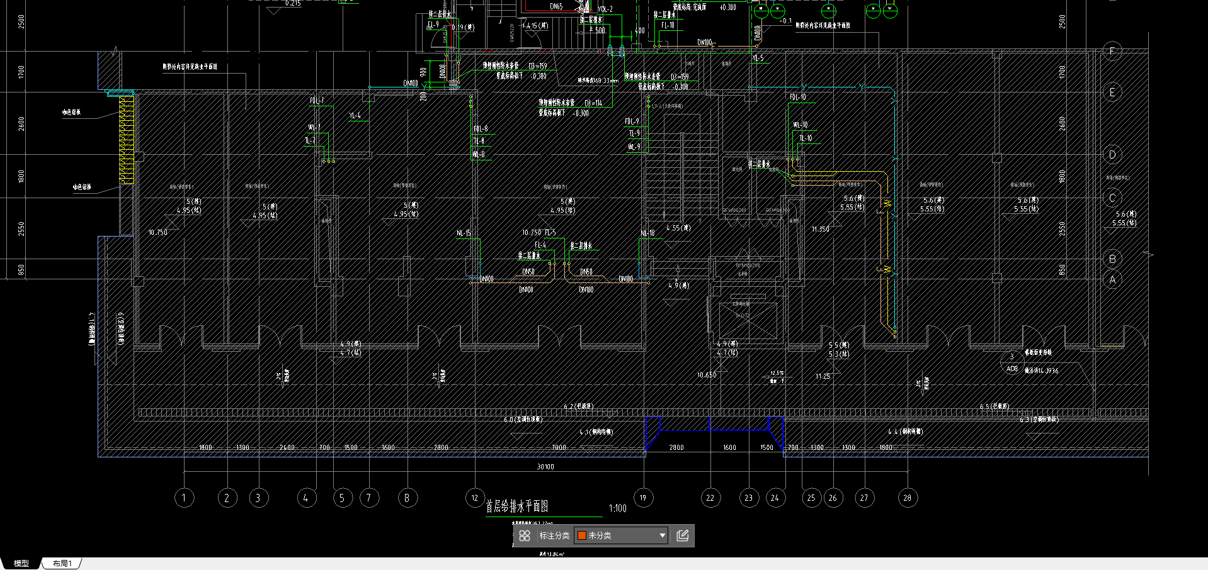
Task: Switch to the 模型 tab
Action: coord(21,564)
